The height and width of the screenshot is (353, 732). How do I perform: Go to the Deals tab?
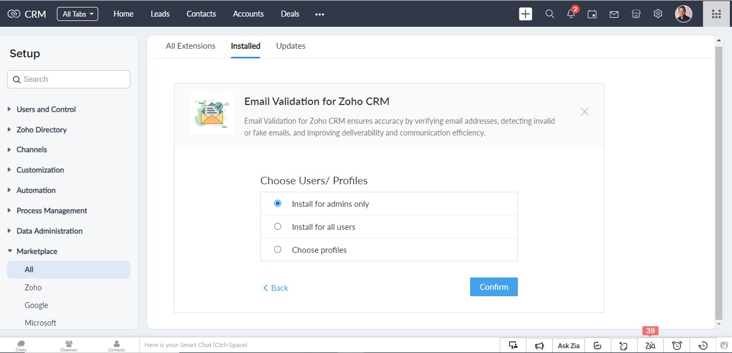[290, 14]
